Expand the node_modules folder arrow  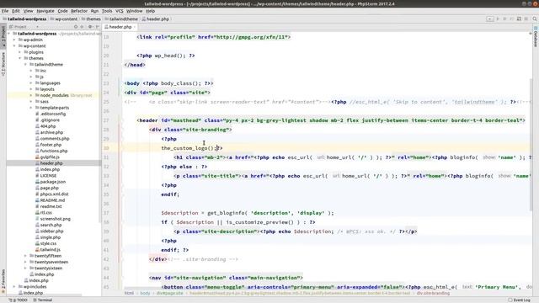(x=31, y=95)
